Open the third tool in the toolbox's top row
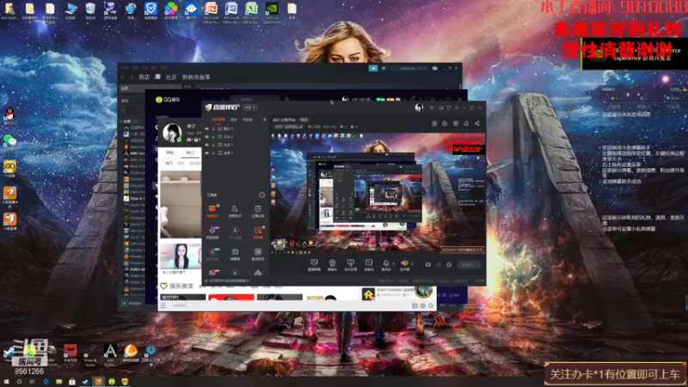 257,210
